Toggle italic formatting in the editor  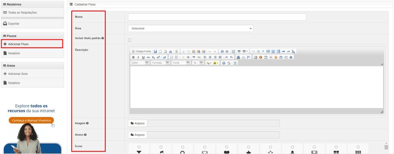[x=138, y=57]
